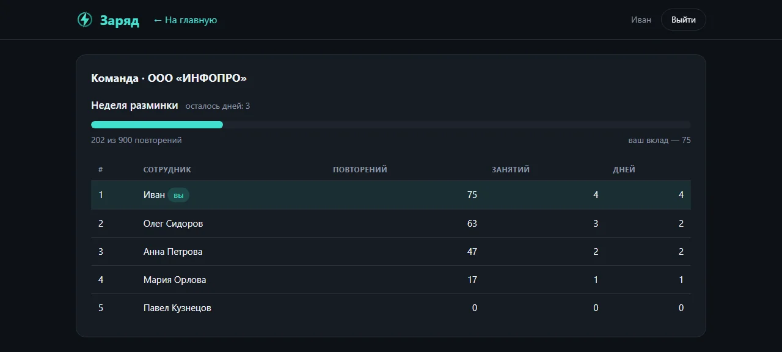Click the team progress bar
The height and width of the screenshot is (352, 782).
[x=391, y=125]
